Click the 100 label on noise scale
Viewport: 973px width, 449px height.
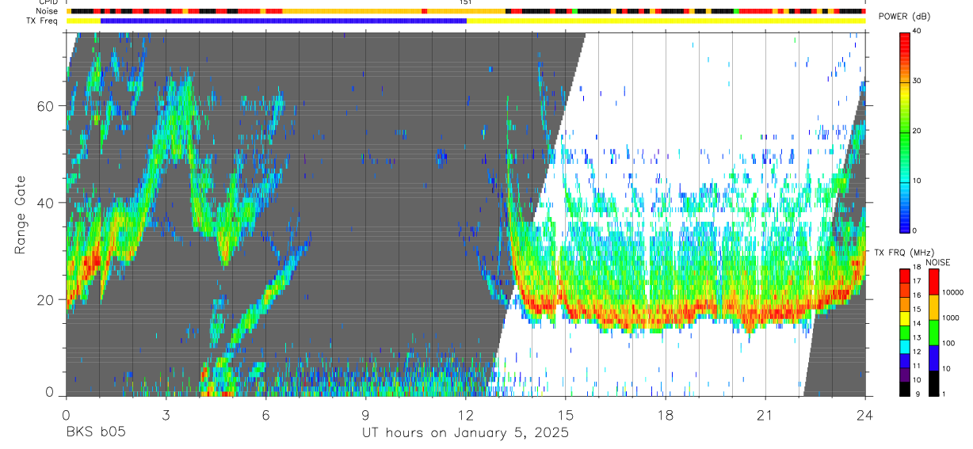tap(949, 344)
